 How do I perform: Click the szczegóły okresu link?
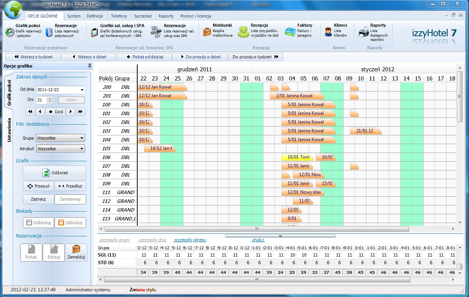[190, 240]
